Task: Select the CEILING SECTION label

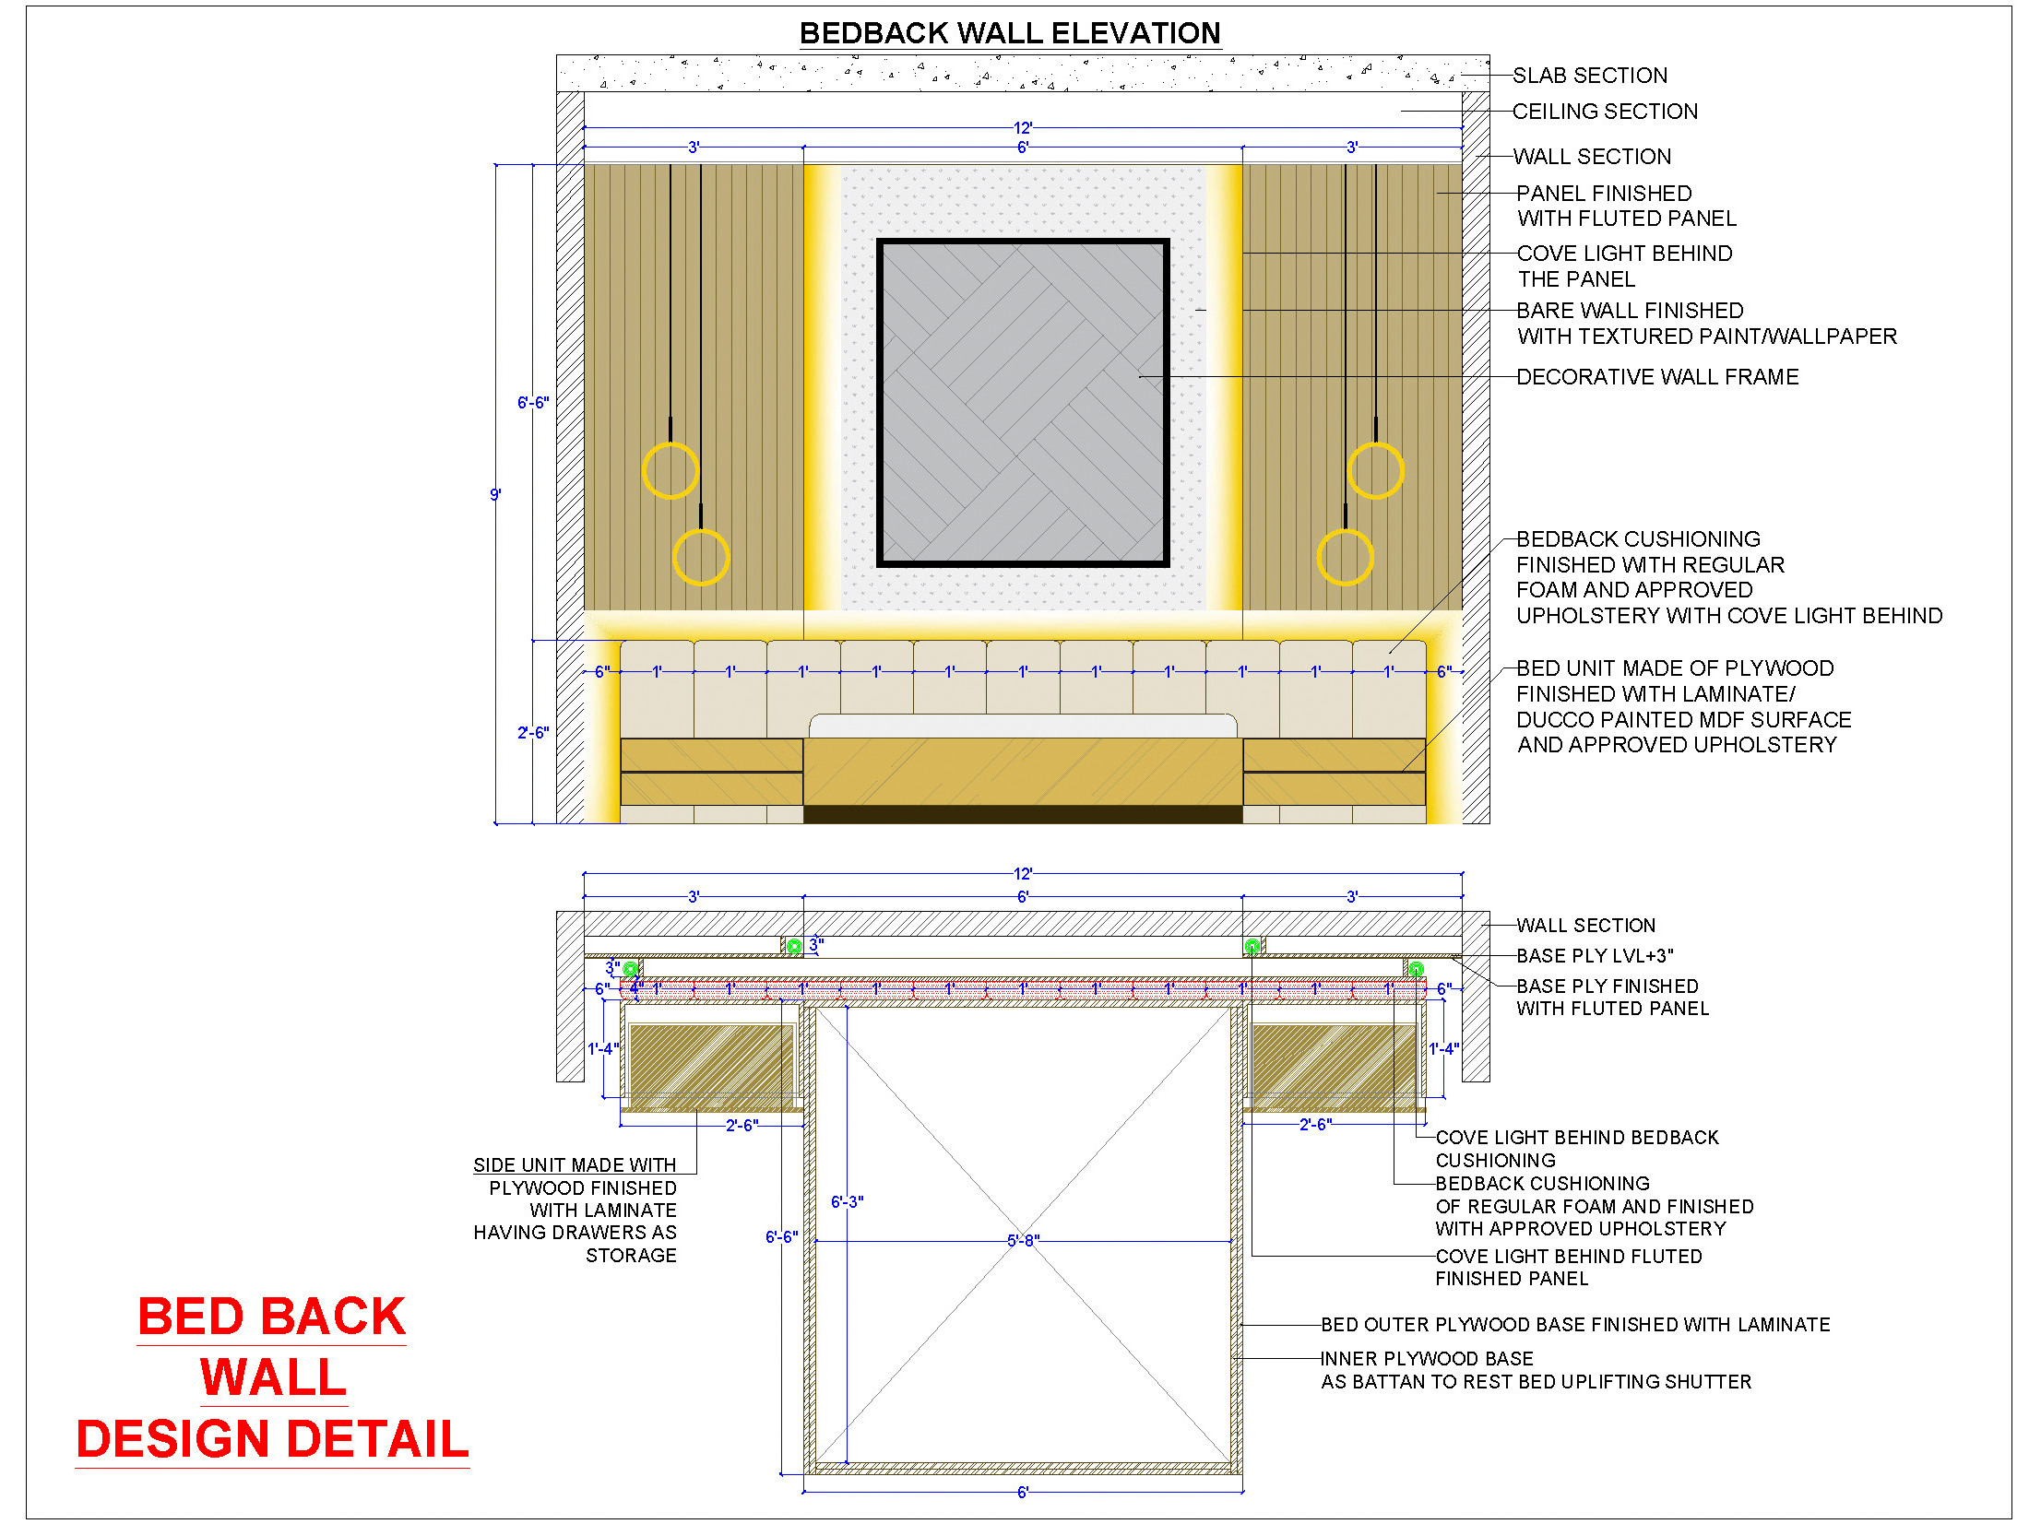Action: tap(1605, 112)
